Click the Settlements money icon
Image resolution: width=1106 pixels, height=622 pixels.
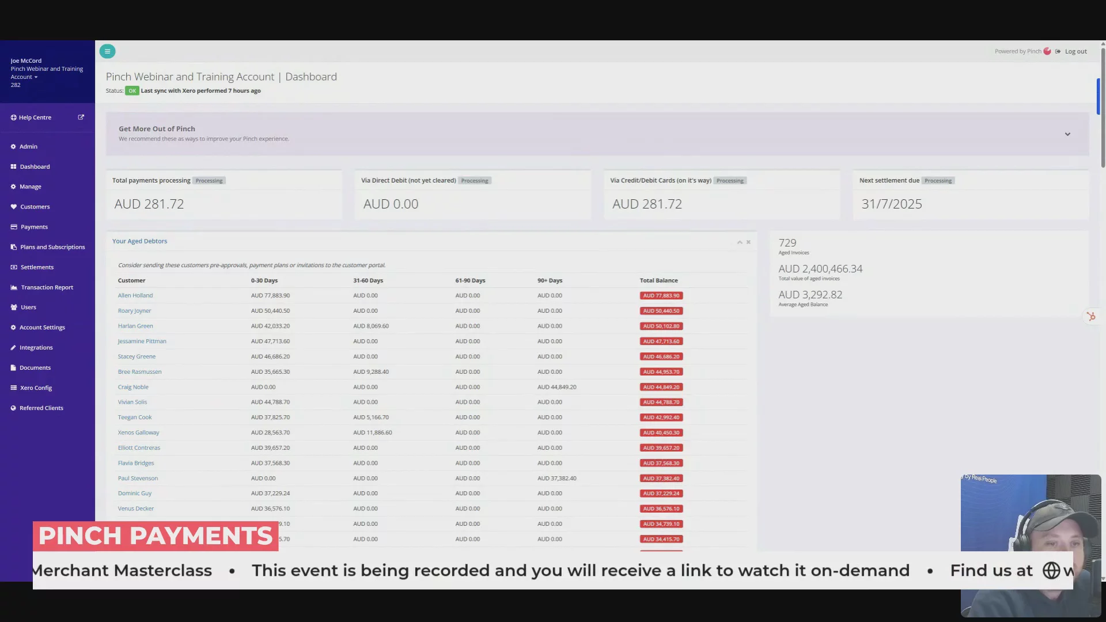pos(14,267)
